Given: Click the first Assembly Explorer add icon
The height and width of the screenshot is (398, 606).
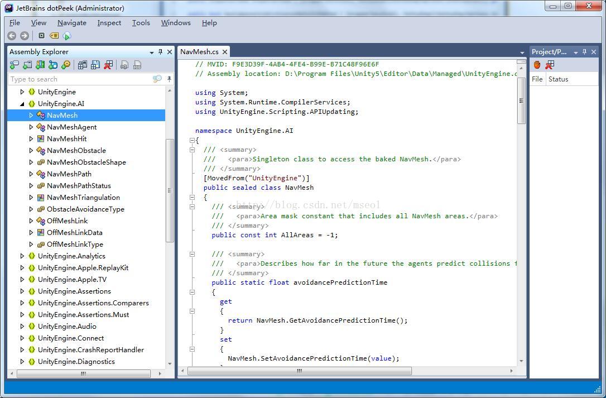Looking at the screenshot, I should click(x=15, y=65).
